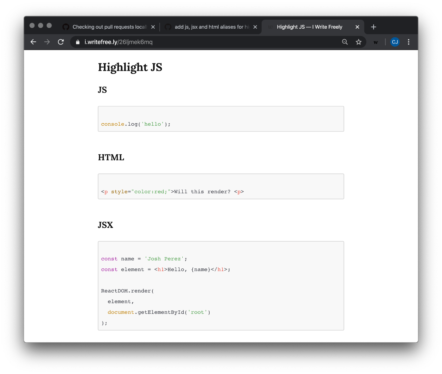This screenshot has width=442, height=374.
Task: Open a new tab with plus button
Action: [373, 27]
